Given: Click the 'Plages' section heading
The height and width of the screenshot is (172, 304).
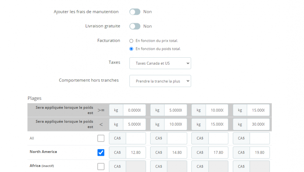Looking at the screenshot, I should click(34, 98).
